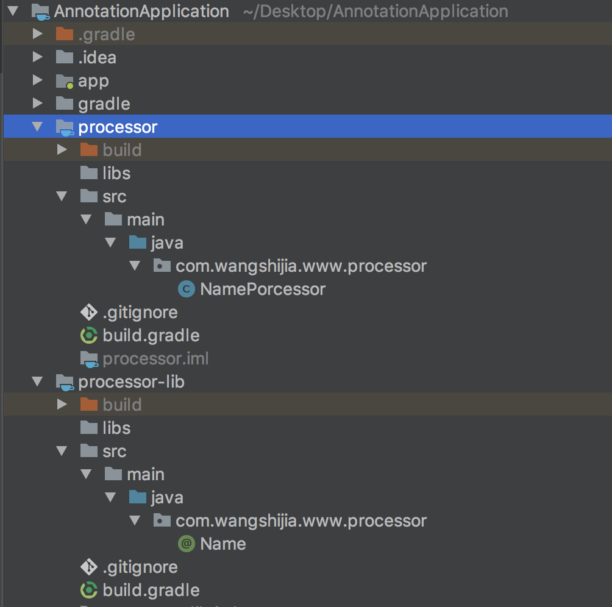The image size is (612, 607).
Task: Select the libs folder under processor
Action: click(x=116, y=173)
